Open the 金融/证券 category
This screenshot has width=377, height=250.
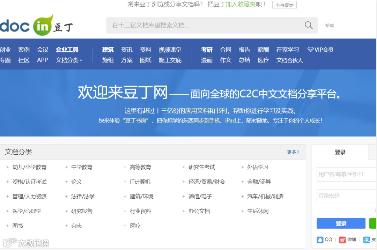(x=259, y=182)
